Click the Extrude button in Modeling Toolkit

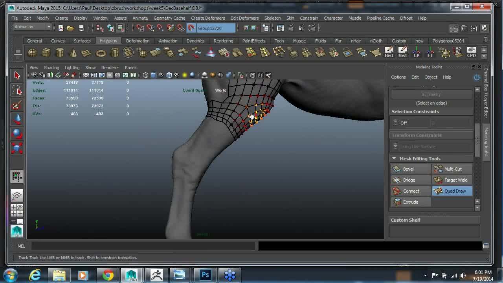click(x=411, y=202)
